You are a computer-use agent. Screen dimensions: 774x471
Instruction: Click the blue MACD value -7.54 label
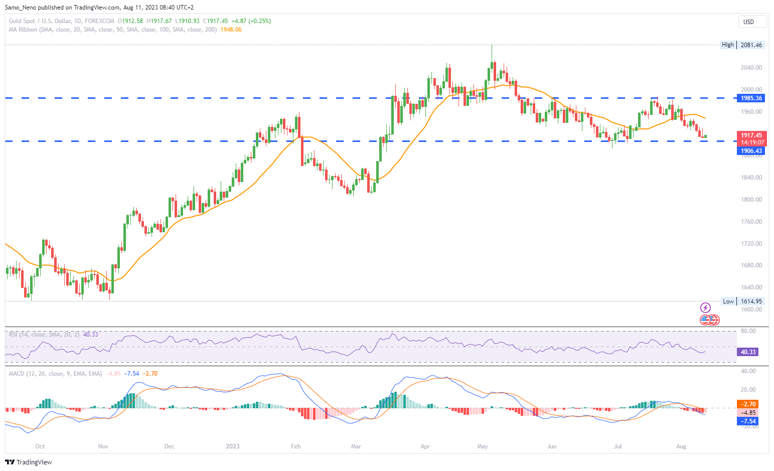tap(747, 421)
